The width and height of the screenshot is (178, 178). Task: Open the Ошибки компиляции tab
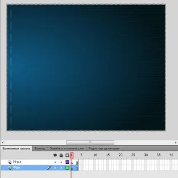click(x=66, y=149)
